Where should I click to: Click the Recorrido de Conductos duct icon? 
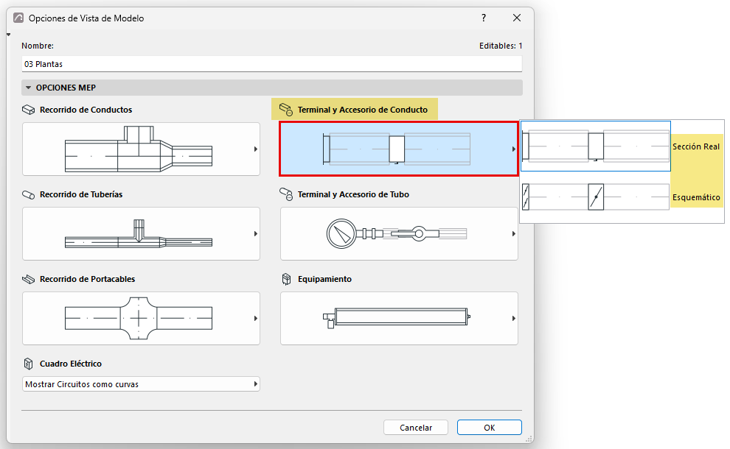pyautogui.click(x=29, y=110)
